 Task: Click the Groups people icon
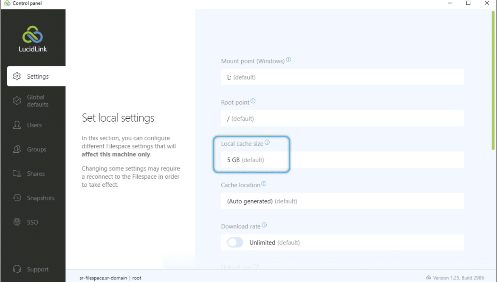[x=17, y=149]
